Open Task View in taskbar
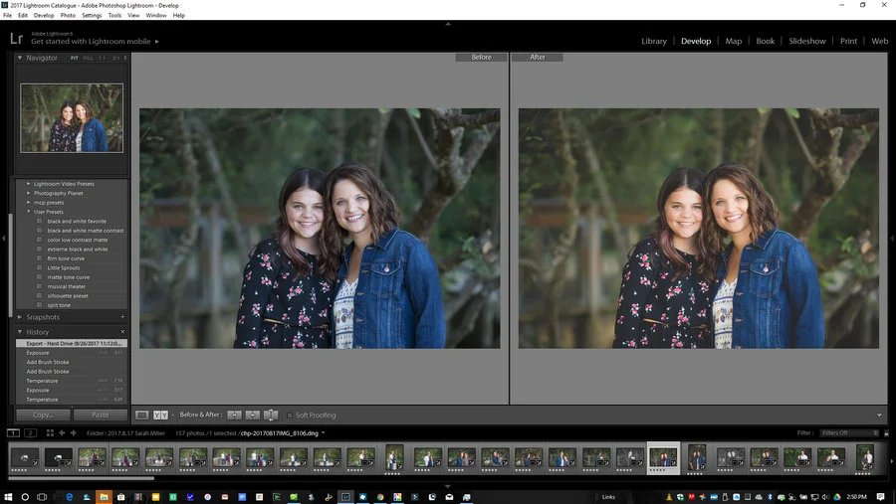 coord(42,497)
